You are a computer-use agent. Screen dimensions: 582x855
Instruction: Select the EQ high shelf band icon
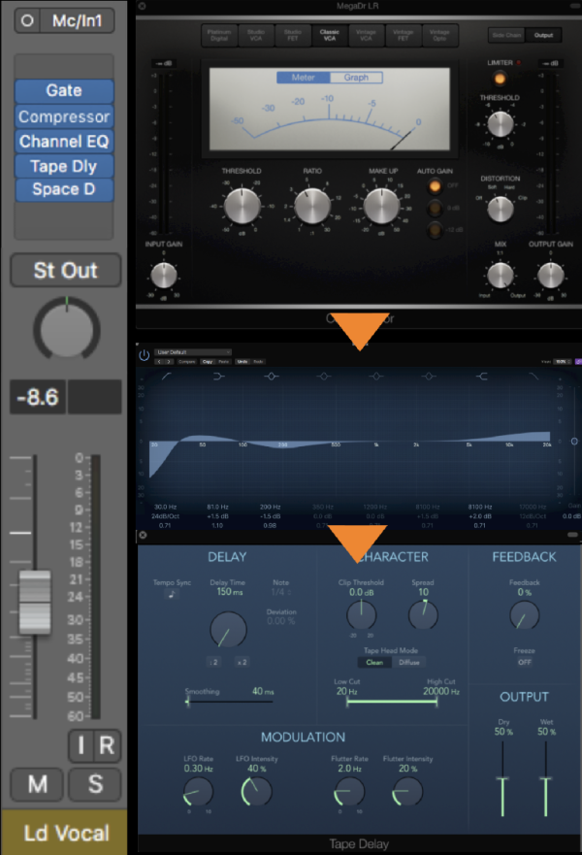[x=481, y=377]
